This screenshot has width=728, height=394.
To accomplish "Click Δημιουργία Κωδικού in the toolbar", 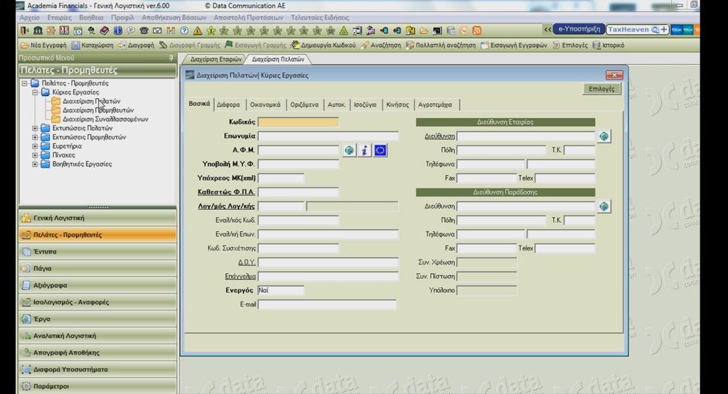I will pos(323,45).
